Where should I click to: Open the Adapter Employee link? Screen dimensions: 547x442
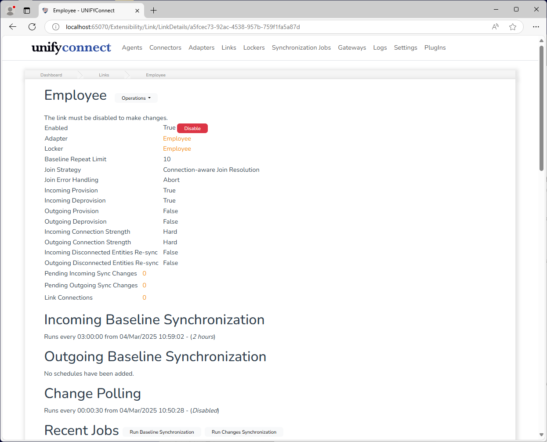pos(177,138)
